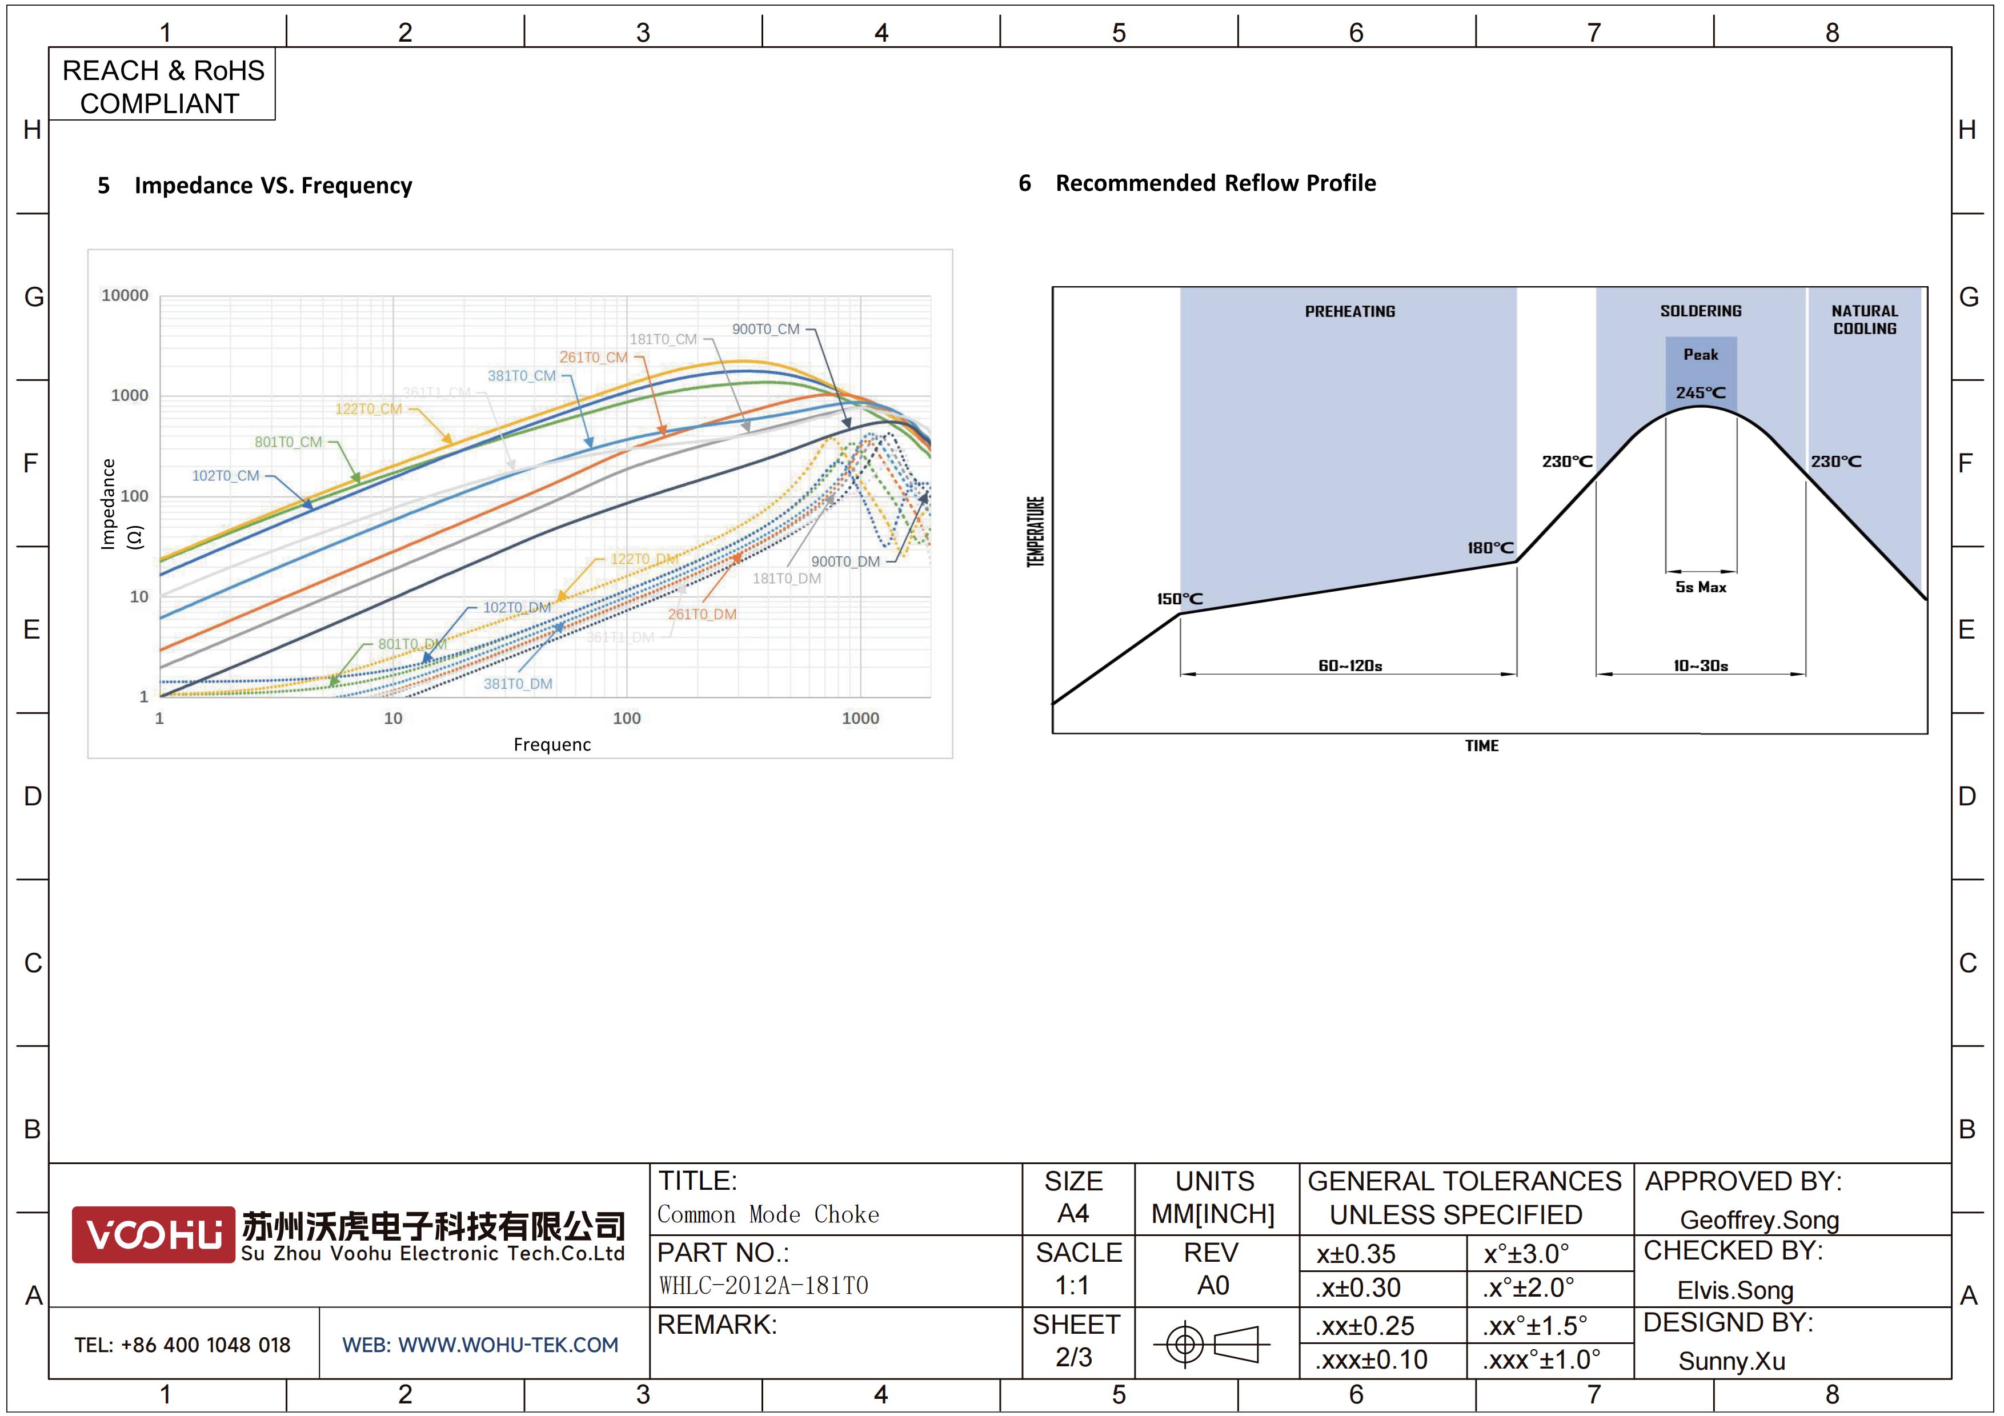
Task: Click the 900T0_CM curve label
Action: click(765, 329)
